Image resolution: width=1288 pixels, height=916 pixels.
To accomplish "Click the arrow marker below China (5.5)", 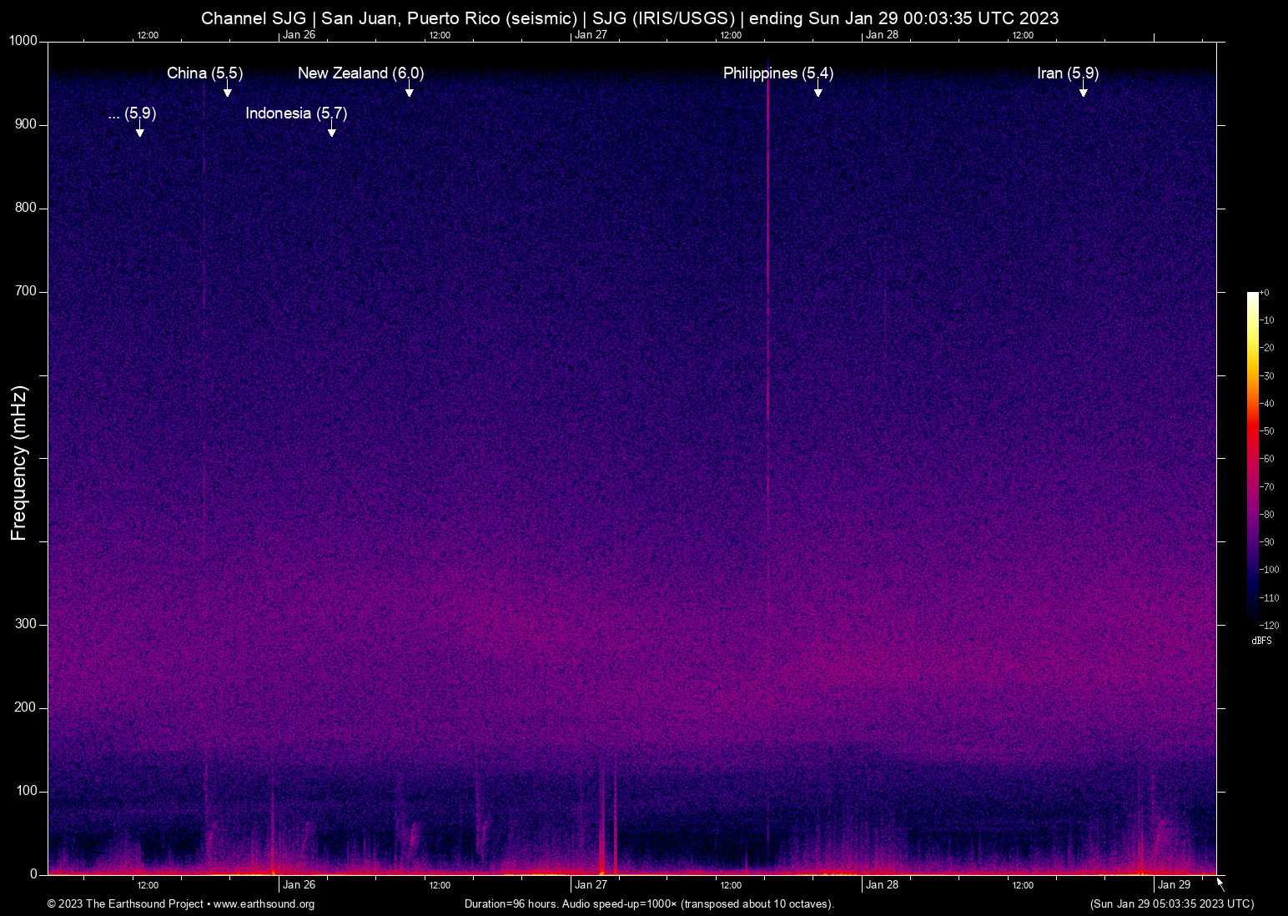I will (227, 92).
